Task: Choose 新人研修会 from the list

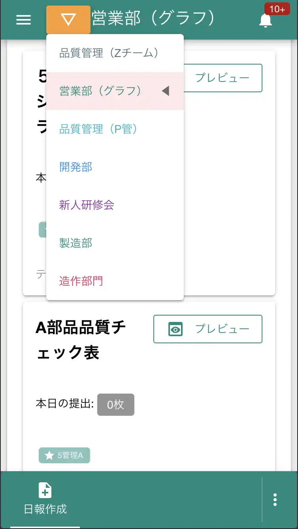Action: tap(86, 205)
